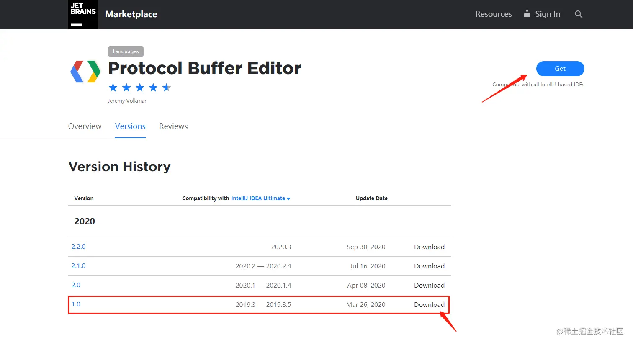Click the Jul 16, 2020 date
This screenshot has width=633, height=345.
pos(368,266)
